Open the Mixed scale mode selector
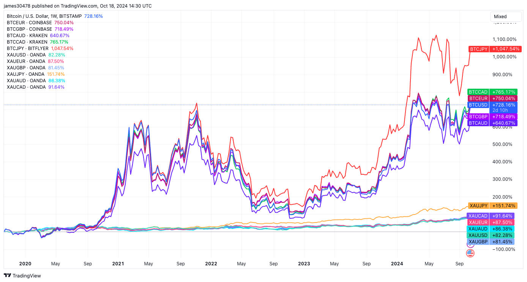527x282 pixels. pos(505,17)
